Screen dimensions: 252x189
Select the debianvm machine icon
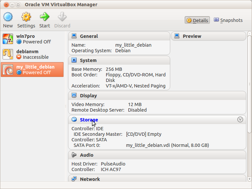[8, 54]
